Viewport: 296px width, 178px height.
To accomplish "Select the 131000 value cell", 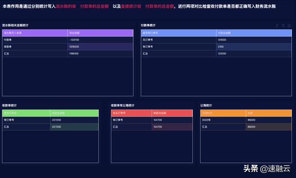I will tap(254, 40).
